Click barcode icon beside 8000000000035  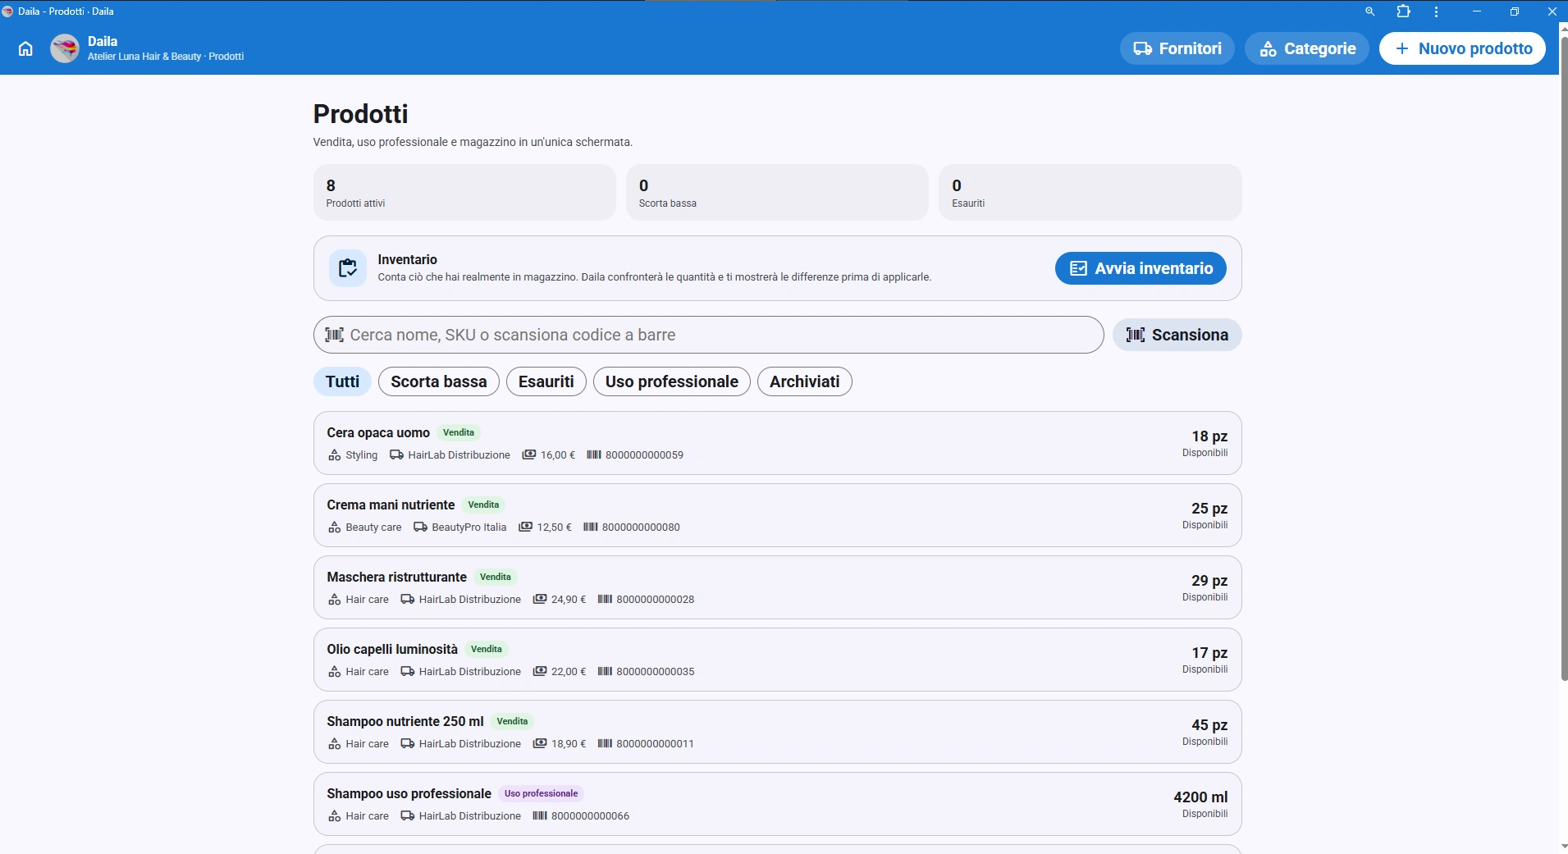pyautogui.click(x=605, y=672)
